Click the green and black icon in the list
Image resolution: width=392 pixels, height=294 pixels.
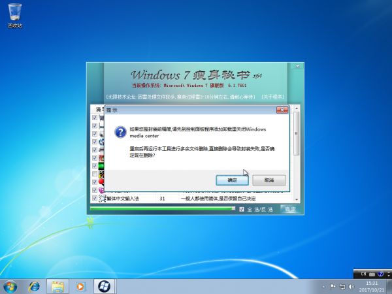click(x=101, y=166)
